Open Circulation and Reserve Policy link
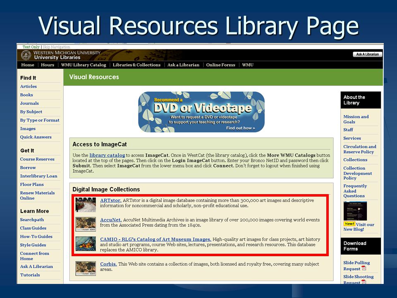This screenshot has width=397, height=298. 360,149
